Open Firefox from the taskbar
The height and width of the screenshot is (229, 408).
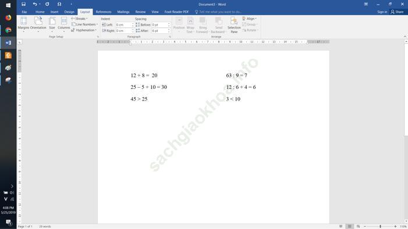[x=8, y=17]
